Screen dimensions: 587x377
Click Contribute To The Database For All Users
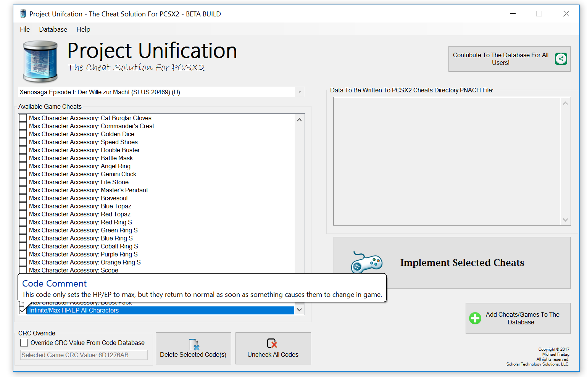coord(509,59)
